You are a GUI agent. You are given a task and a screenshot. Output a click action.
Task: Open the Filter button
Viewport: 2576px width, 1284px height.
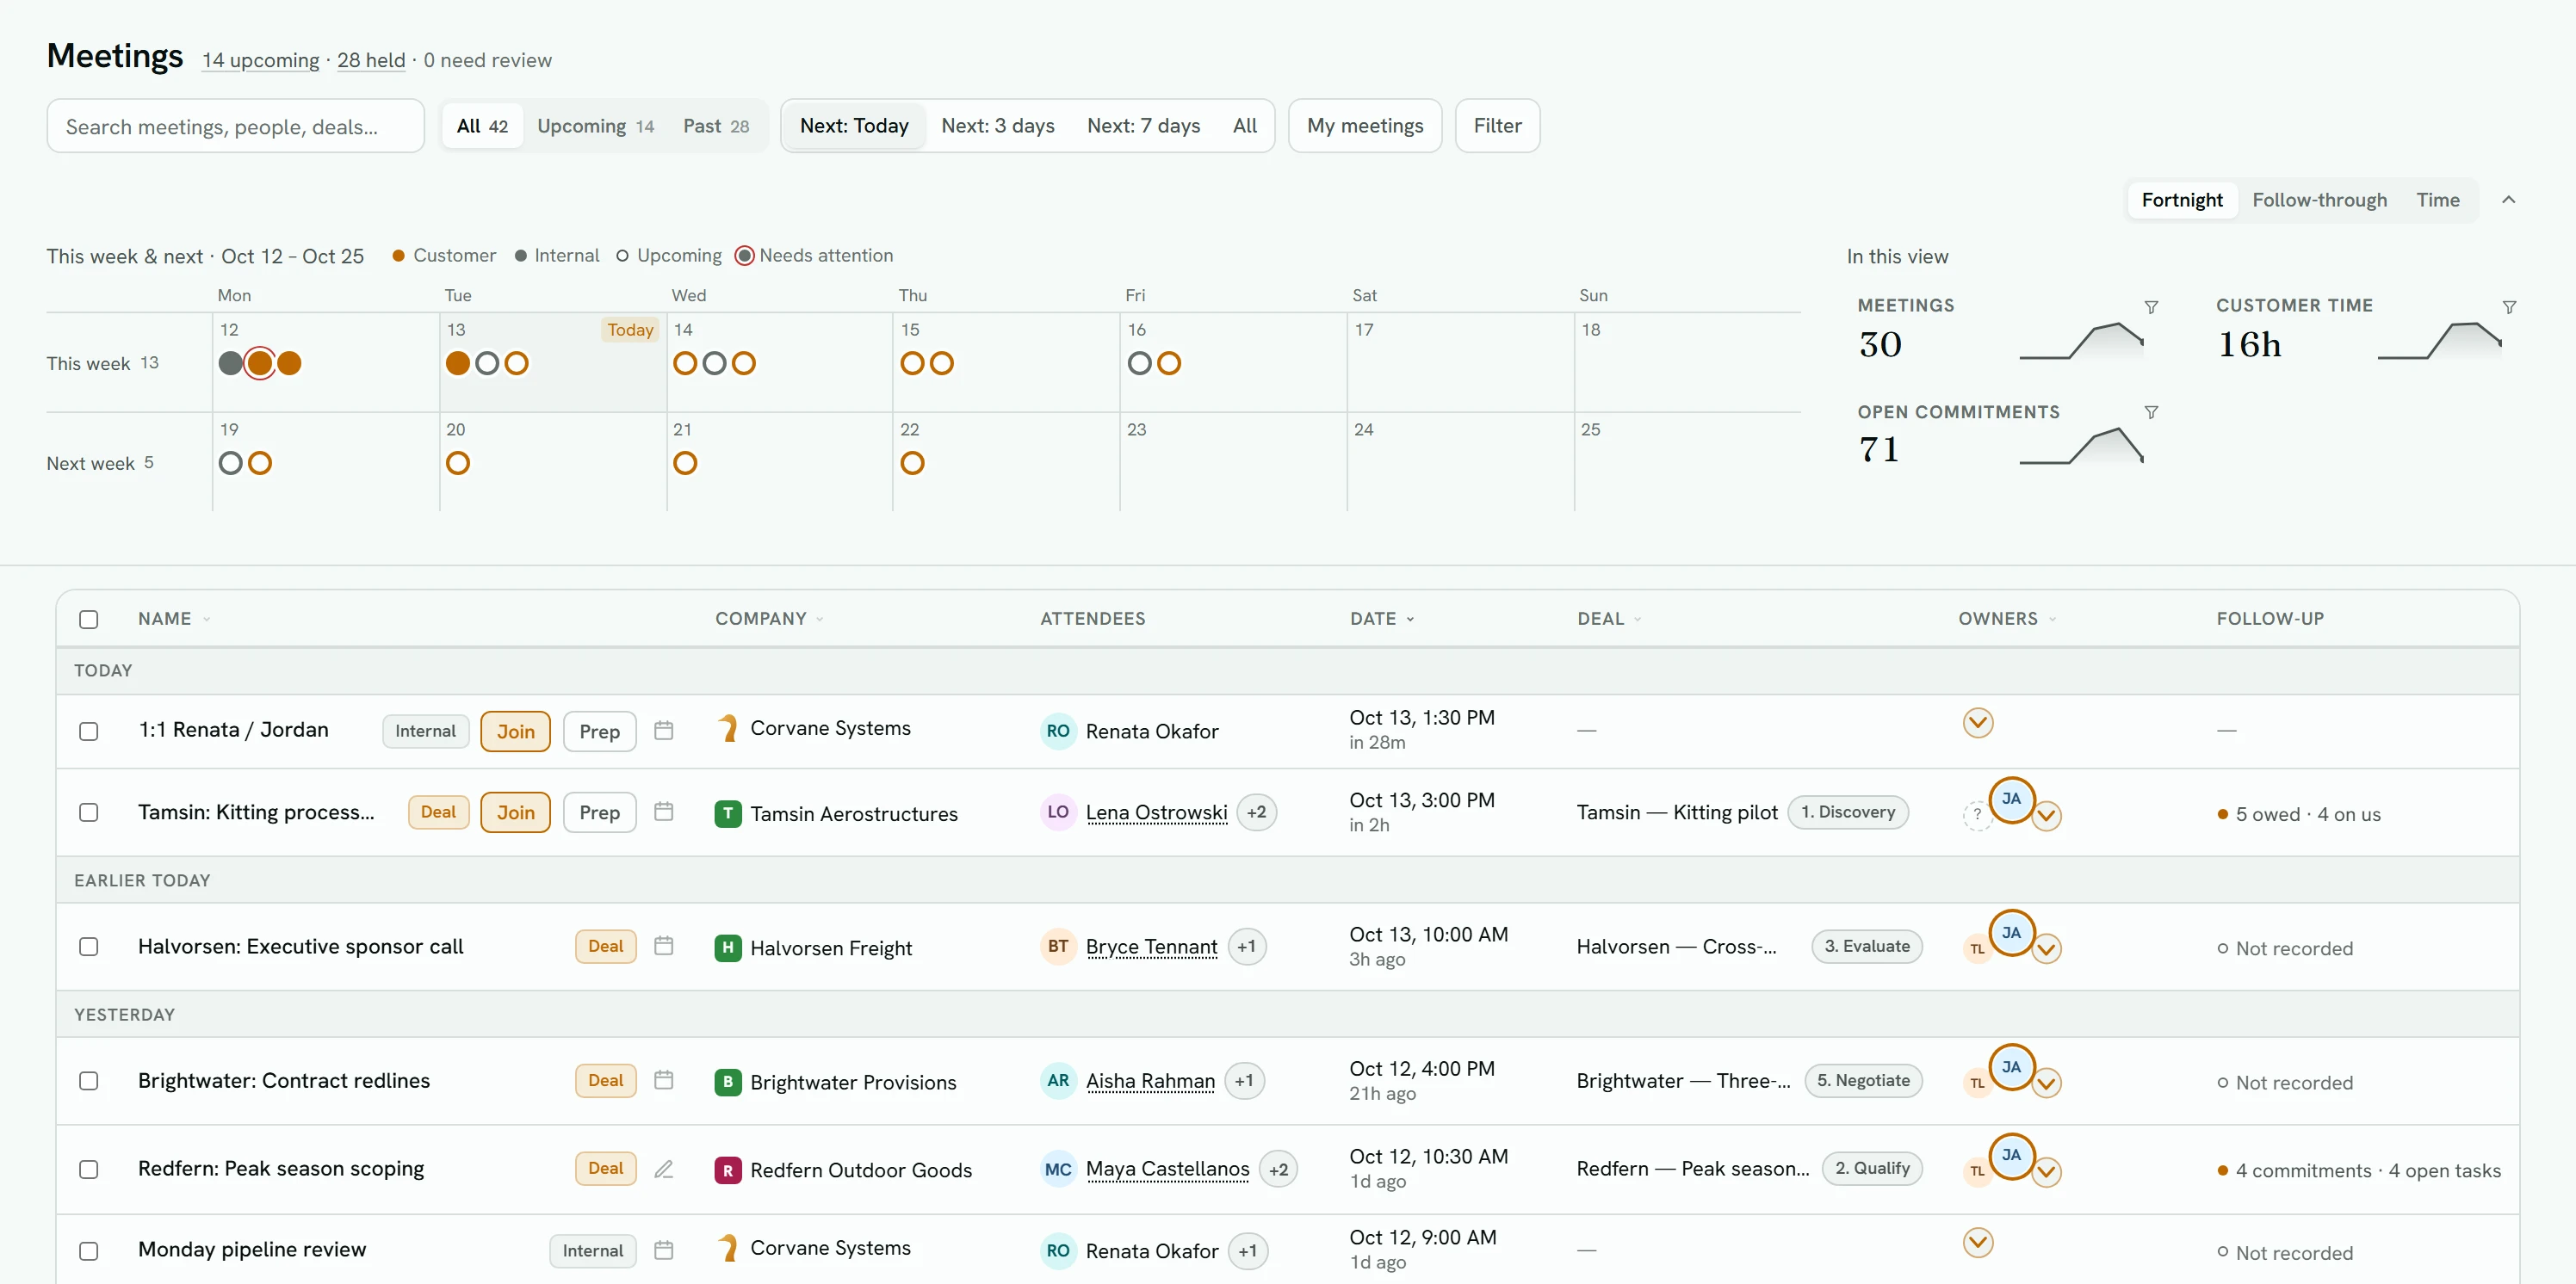tap(1497, 126)
